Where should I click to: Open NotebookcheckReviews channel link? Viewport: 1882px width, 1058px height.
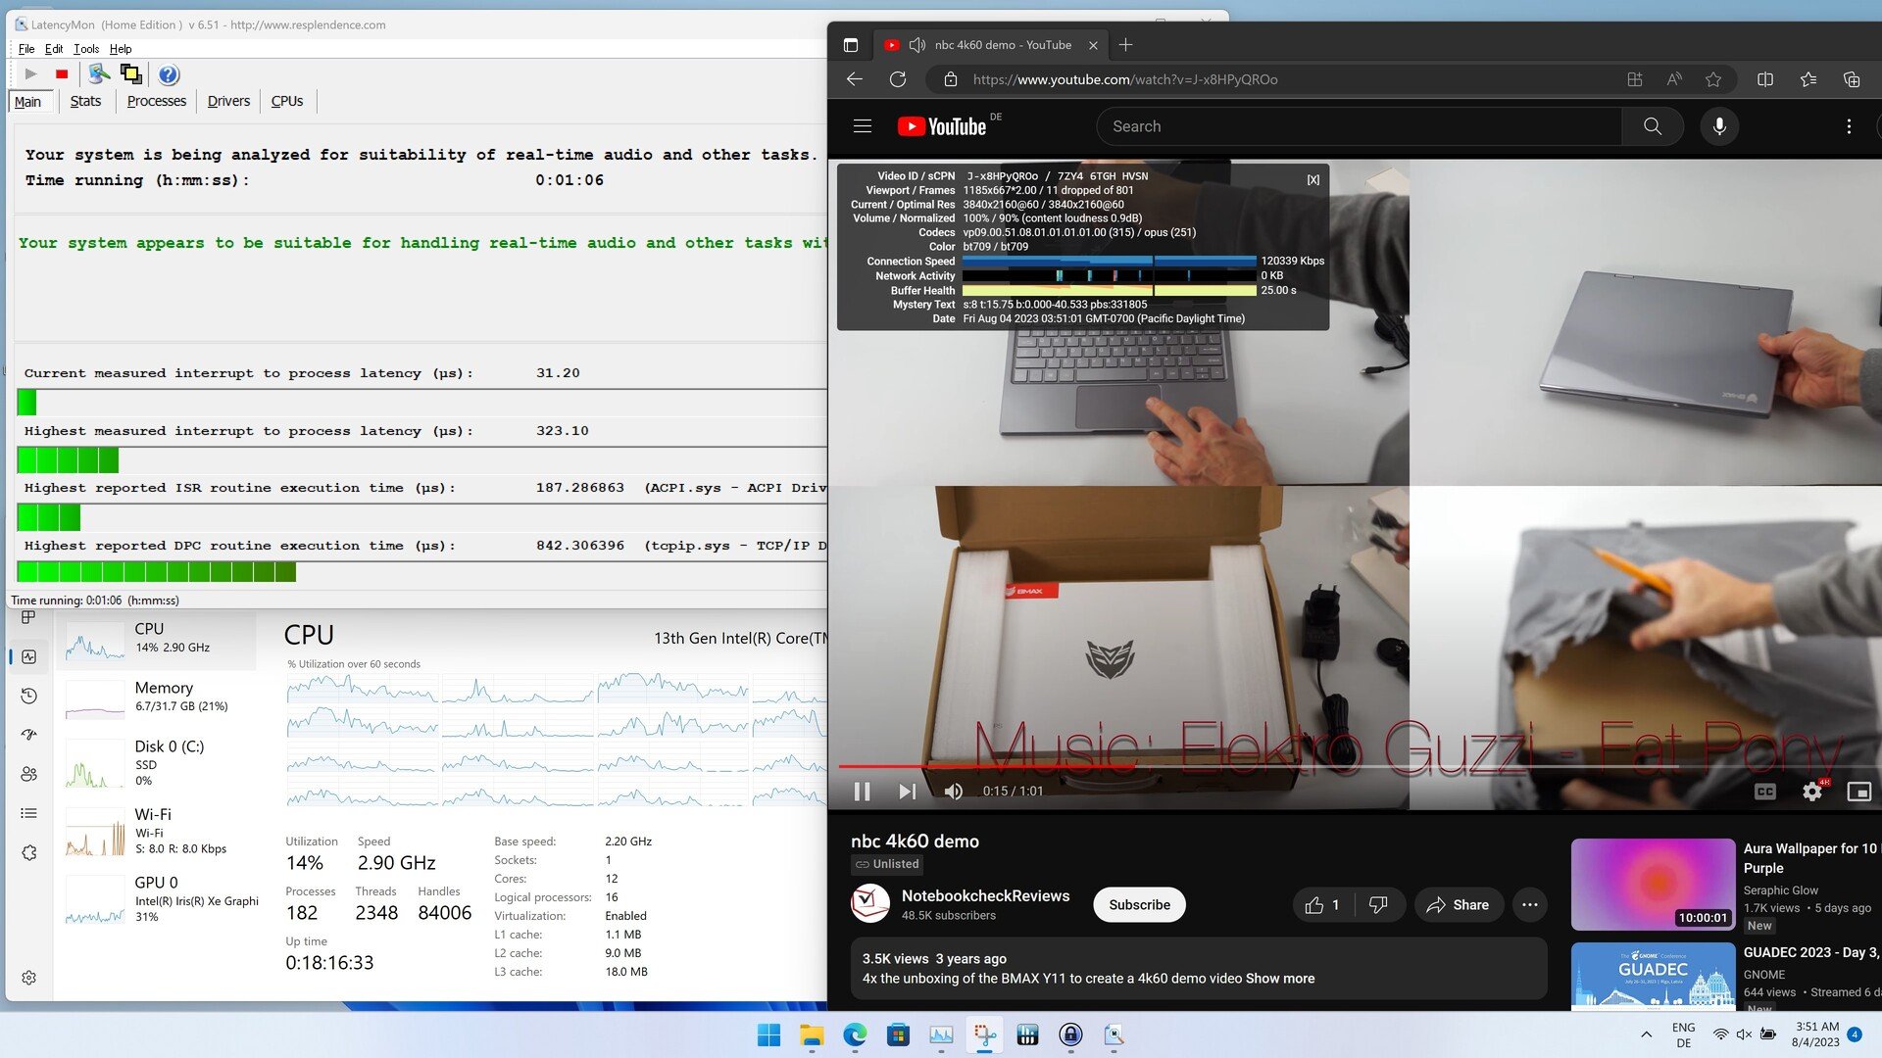985,896
